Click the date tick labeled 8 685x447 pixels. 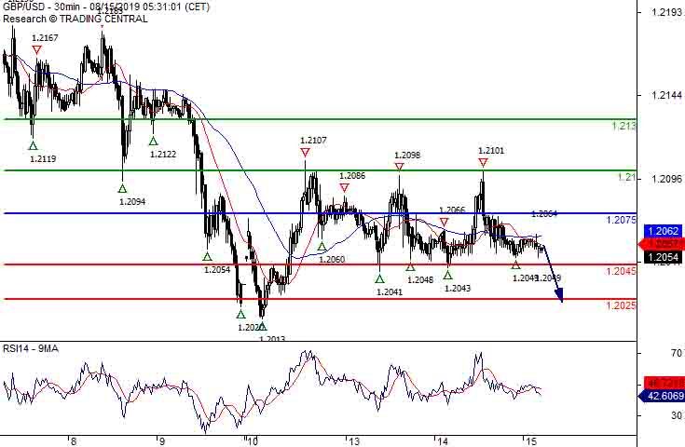(74, 441)
